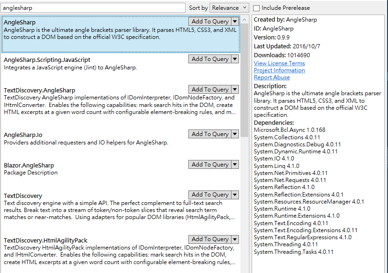Click the Last Updated: 2016/10/7 text
This screenshot has width=388, height=273.
(x=287, y=46)
